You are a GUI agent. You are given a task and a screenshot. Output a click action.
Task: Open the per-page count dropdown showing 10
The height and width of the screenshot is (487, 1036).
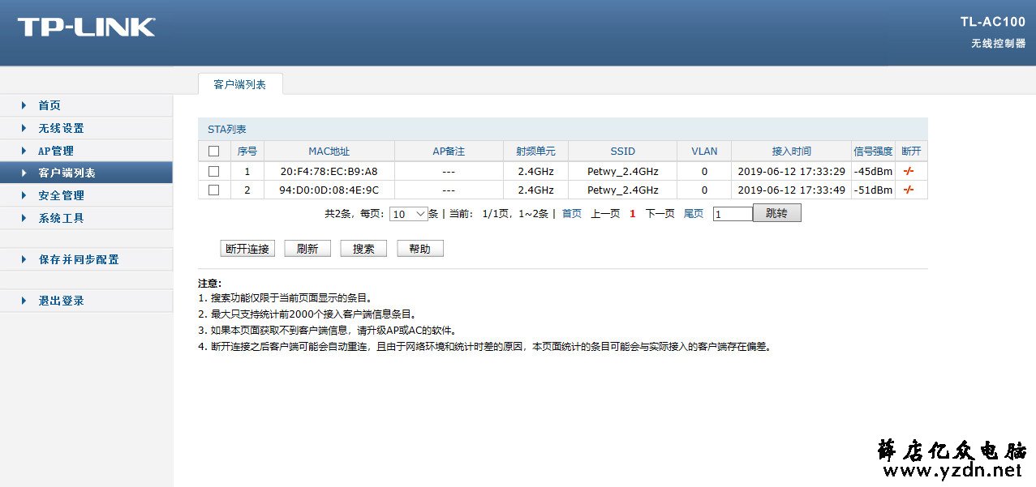(409, 214)
